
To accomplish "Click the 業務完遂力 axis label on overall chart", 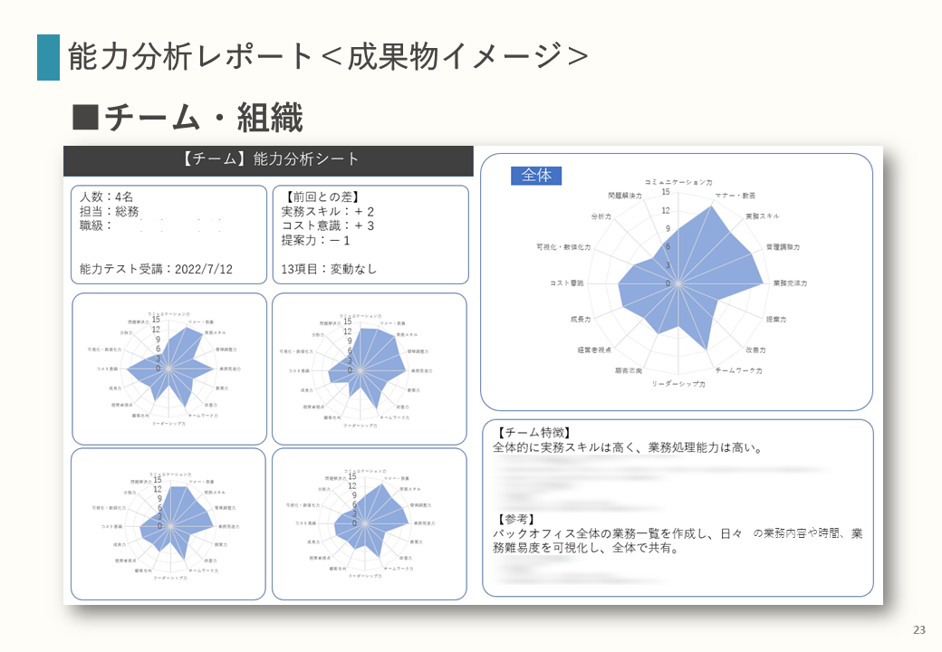I will [x=790, y=283].
